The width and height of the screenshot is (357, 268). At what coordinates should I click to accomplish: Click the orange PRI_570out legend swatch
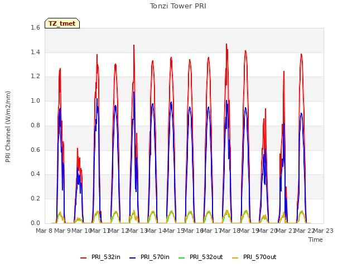[x=235, y=258]
